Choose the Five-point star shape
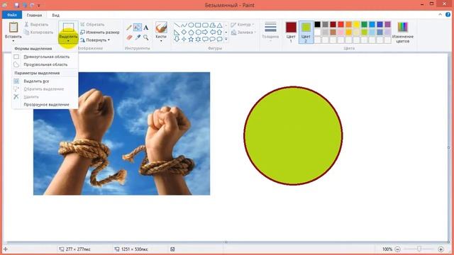Screen dimensions: 454x255 [191, 39]
